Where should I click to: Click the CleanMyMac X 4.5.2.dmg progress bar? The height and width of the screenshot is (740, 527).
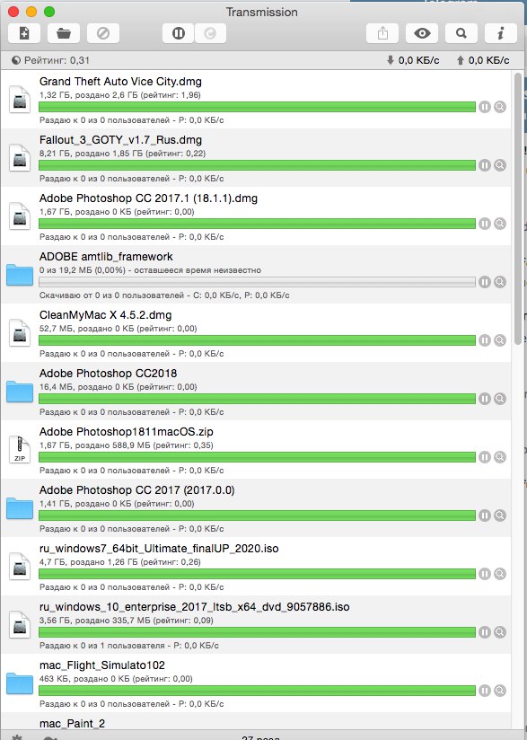[257, 340]
